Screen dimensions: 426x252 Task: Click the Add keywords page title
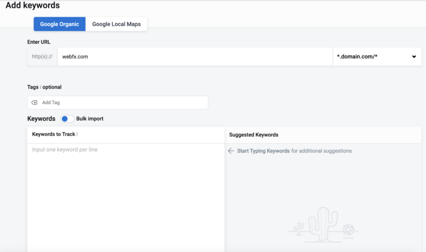(x=33, y=5)
